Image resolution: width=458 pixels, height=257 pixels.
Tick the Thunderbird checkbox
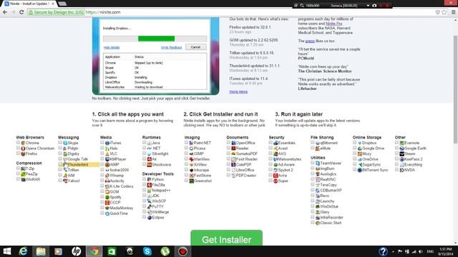[x=60, y=164]
